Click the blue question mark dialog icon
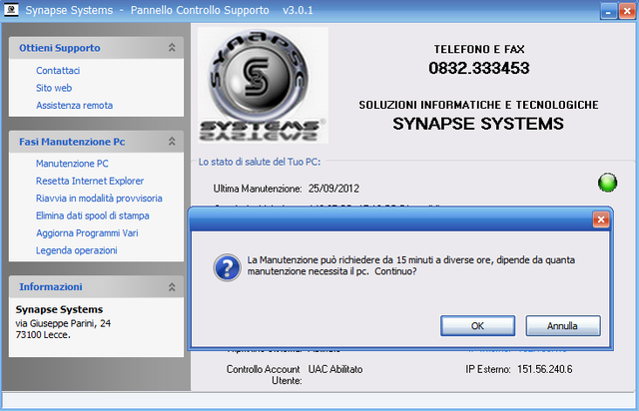Image resolution: width=639 pixels, height=411 pixels. click(227, 267)
